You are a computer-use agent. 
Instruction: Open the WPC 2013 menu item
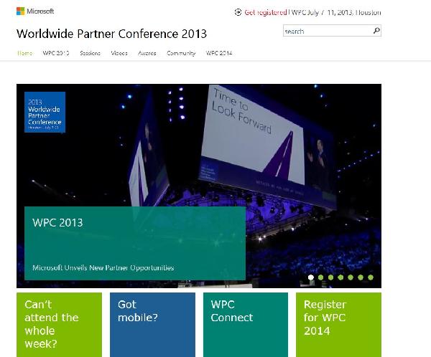coord(56,53)
